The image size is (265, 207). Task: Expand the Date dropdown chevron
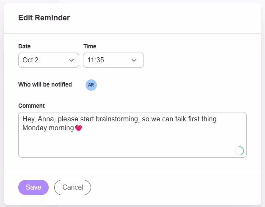tap(71, 60)
